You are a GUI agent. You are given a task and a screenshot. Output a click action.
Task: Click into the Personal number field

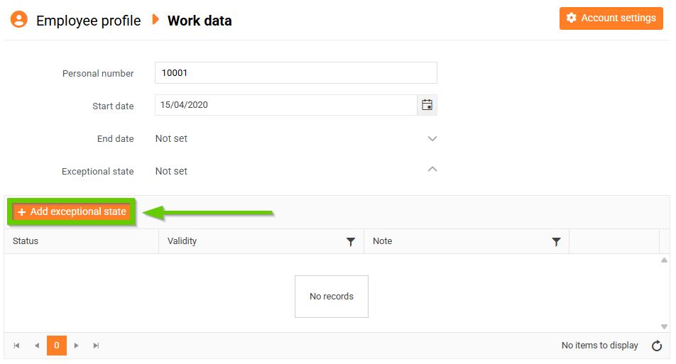pos(295,73)
